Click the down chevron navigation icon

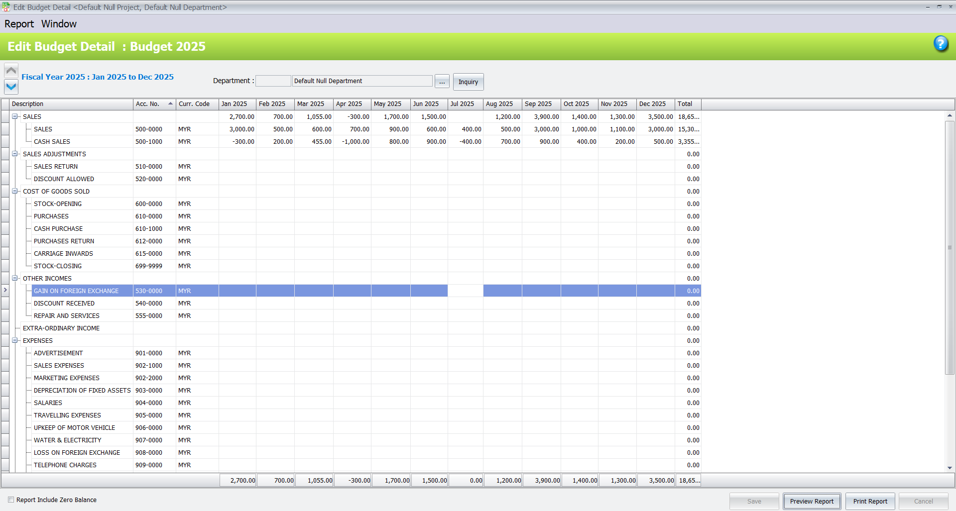tap(10, 87)
